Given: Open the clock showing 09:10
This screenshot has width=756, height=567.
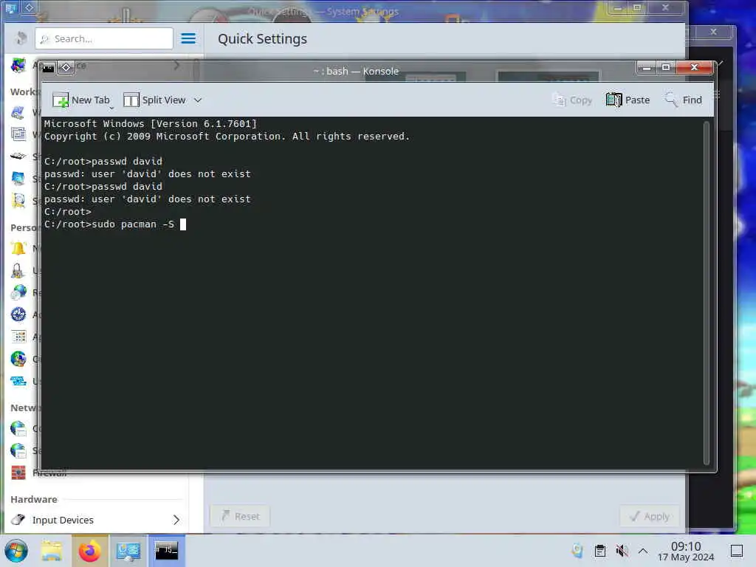Looking at the screenshot, I should tap(686, 551).
